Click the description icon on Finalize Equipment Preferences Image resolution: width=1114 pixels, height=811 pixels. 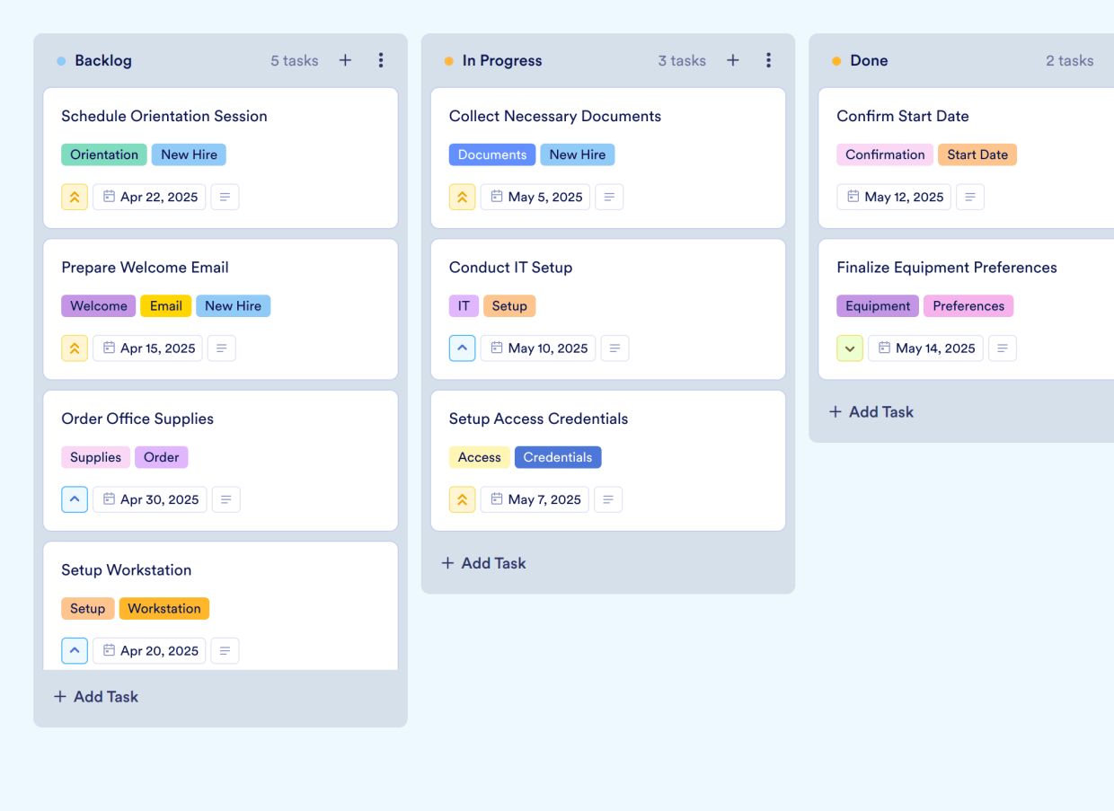1003,348
